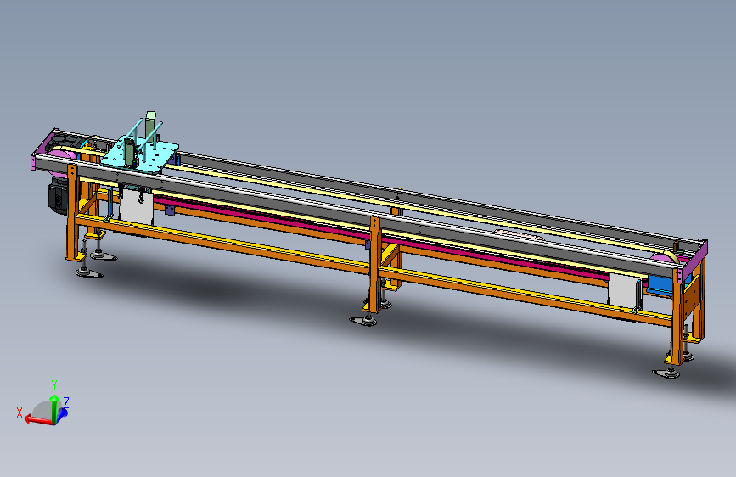Select the white cover panel near the right end
The height and width of the screenshot is (477, 736).
623,292
